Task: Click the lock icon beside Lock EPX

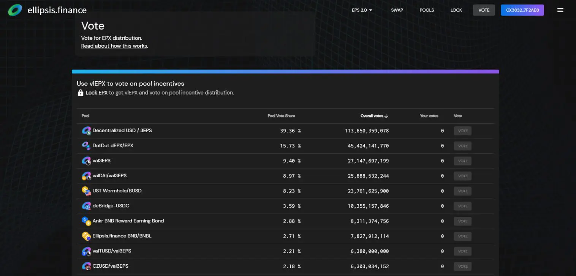Action: (81, 93)
